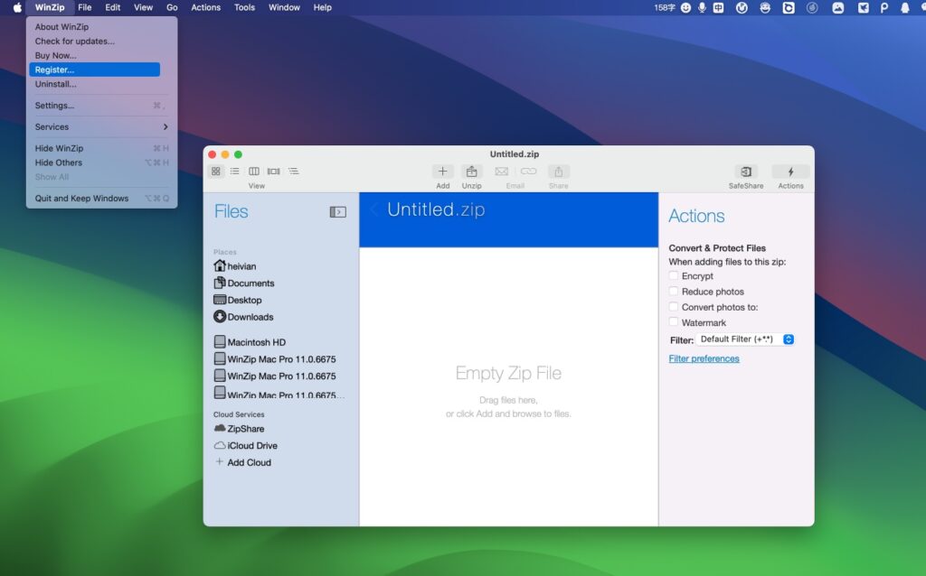Click the Actions lightning icon
This screenshot has height=576, width=926.
(x=790, y=173)
